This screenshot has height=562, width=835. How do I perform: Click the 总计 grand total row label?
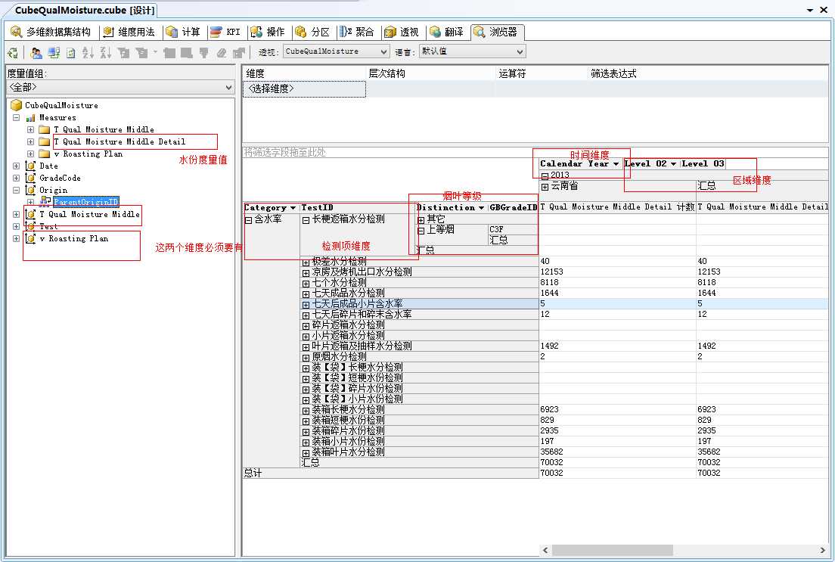tap(253, 473)
